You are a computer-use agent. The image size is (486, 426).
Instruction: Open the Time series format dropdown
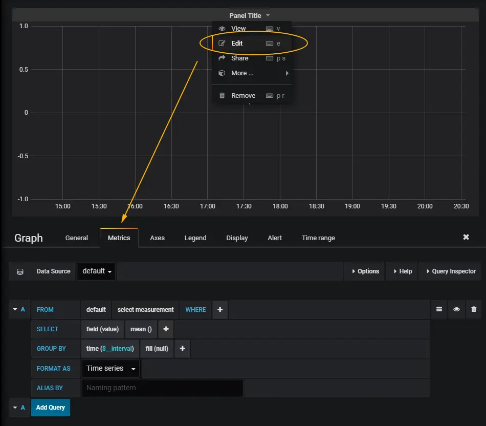111,369
